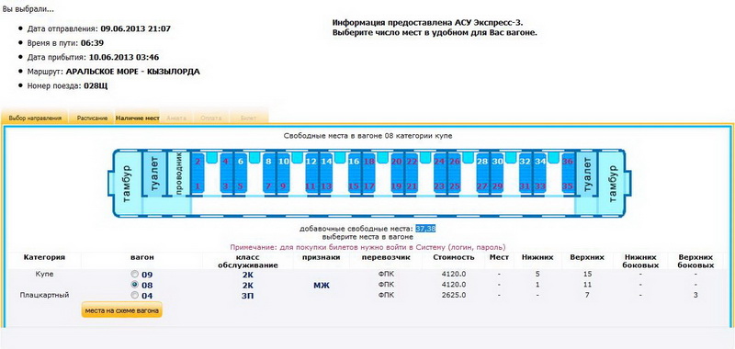Pick seat 11 in the wagon
The image size is (735, 349).
tap(311, 186)
